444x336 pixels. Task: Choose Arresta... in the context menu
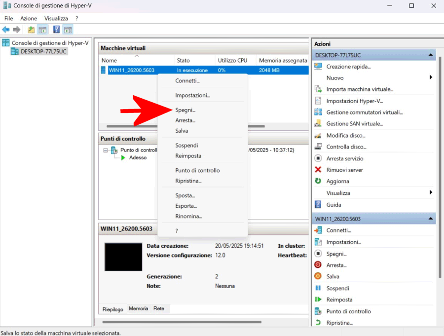pyautogui.click(x=202, y=120)
